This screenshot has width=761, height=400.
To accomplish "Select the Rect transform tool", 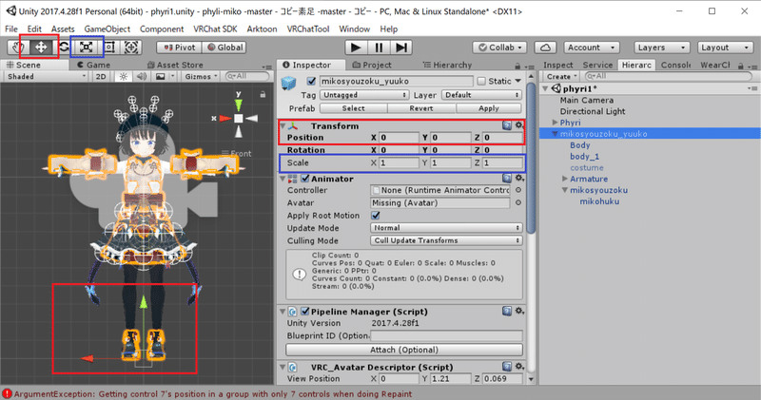I will (x=109, y=47).
